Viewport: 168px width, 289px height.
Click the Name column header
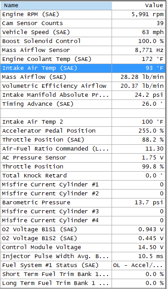point(56,5)
